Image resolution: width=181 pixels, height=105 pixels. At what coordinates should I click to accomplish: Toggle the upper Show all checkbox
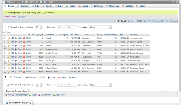pyautogui.click(x=8, y=27)
